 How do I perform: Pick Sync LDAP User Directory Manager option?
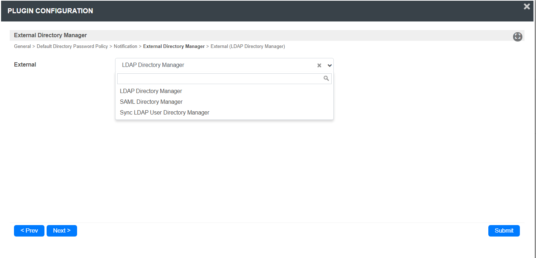point(165,113)
